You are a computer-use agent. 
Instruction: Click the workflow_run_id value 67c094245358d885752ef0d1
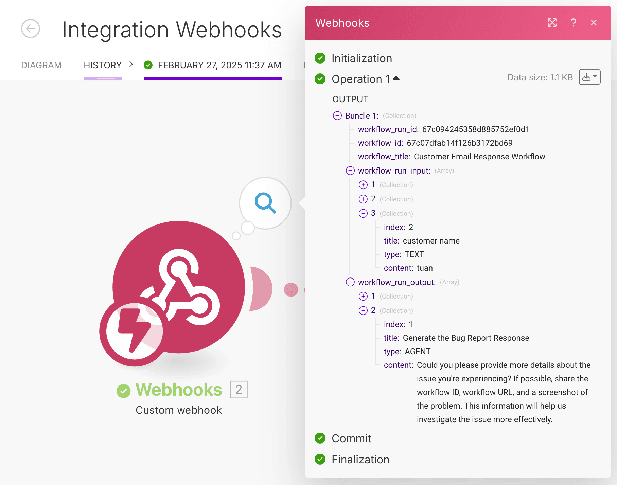tap(476, 129)
